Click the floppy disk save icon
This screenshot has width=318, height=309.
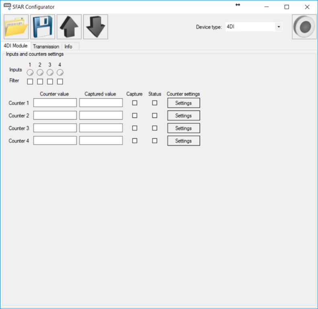click(x=43, y=27)
